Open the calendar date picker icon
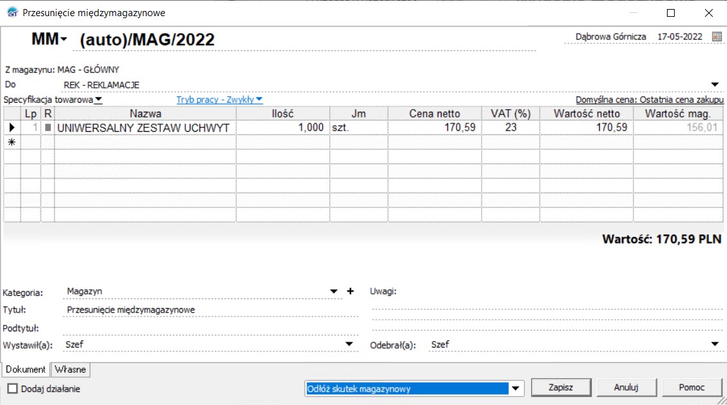Screen dimensions: 727x405 [x=717, y=37]
